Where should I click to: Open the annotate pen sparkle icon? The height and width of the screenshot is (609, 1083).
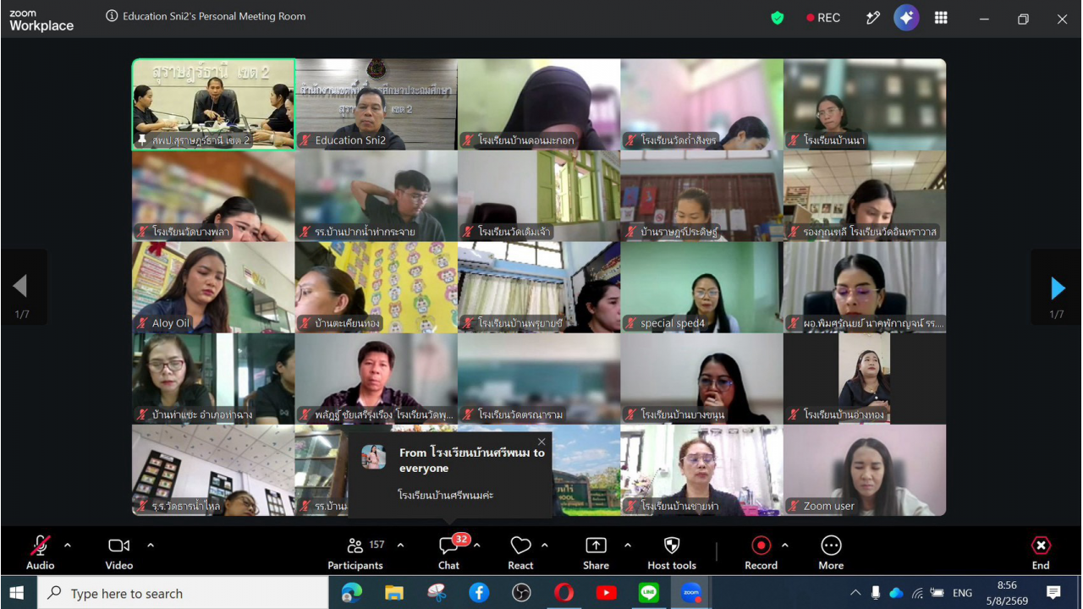coord(873,18)
